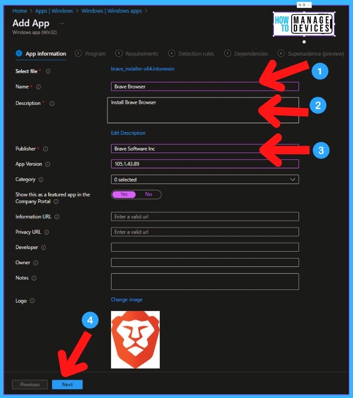Screen dimensions: 353x398
Task: Click the Description text area
Action: tap(203, 110)
